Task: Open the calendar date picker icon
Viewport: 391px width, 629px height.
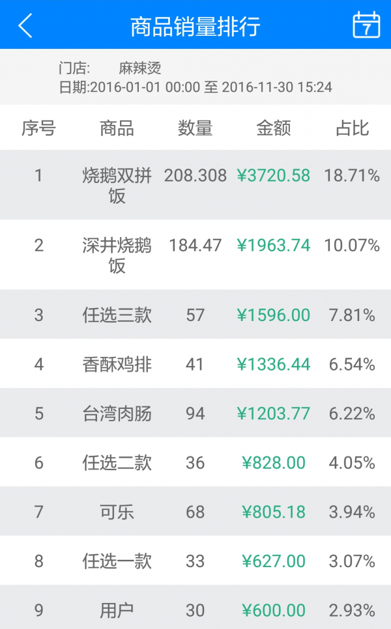Action: (366, 25)
